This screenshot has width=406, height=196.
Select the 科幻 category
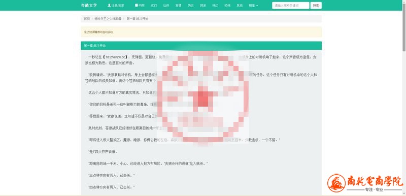(215, 6)
